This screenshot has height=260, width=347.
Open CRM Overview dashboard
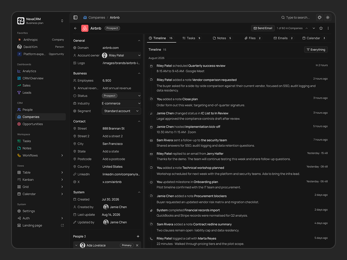(x=40, y=78)
